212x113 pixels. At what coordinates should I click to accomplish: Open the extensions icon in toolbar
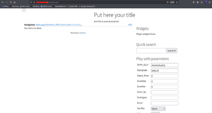(202, 2)
